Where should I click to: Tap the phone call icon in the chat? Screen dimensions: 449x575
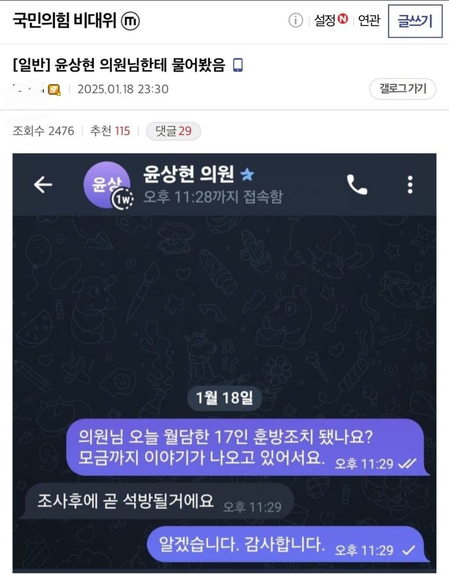point(357,184)
